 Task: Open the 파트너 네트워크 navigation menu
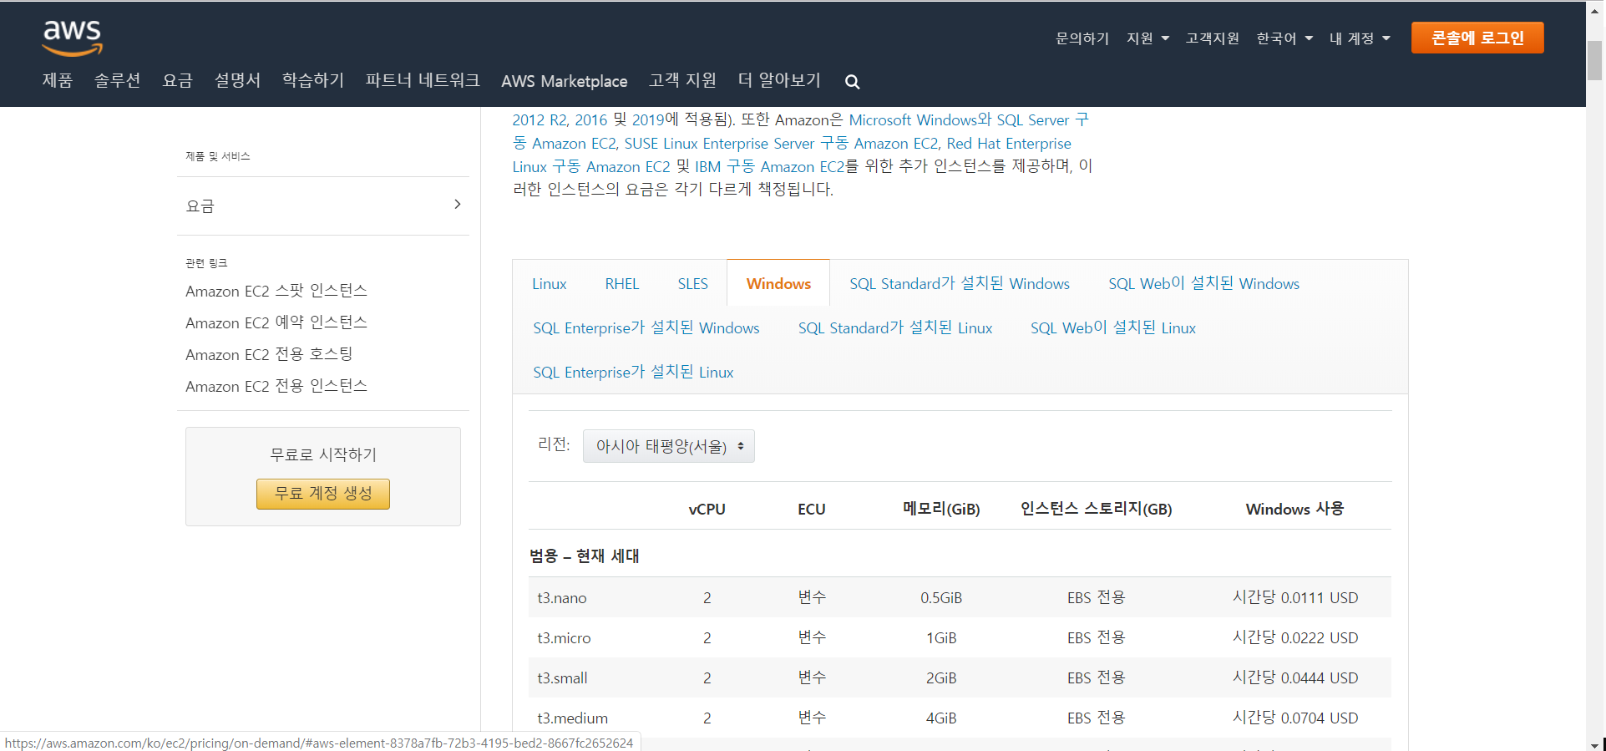tap(423, 80)
